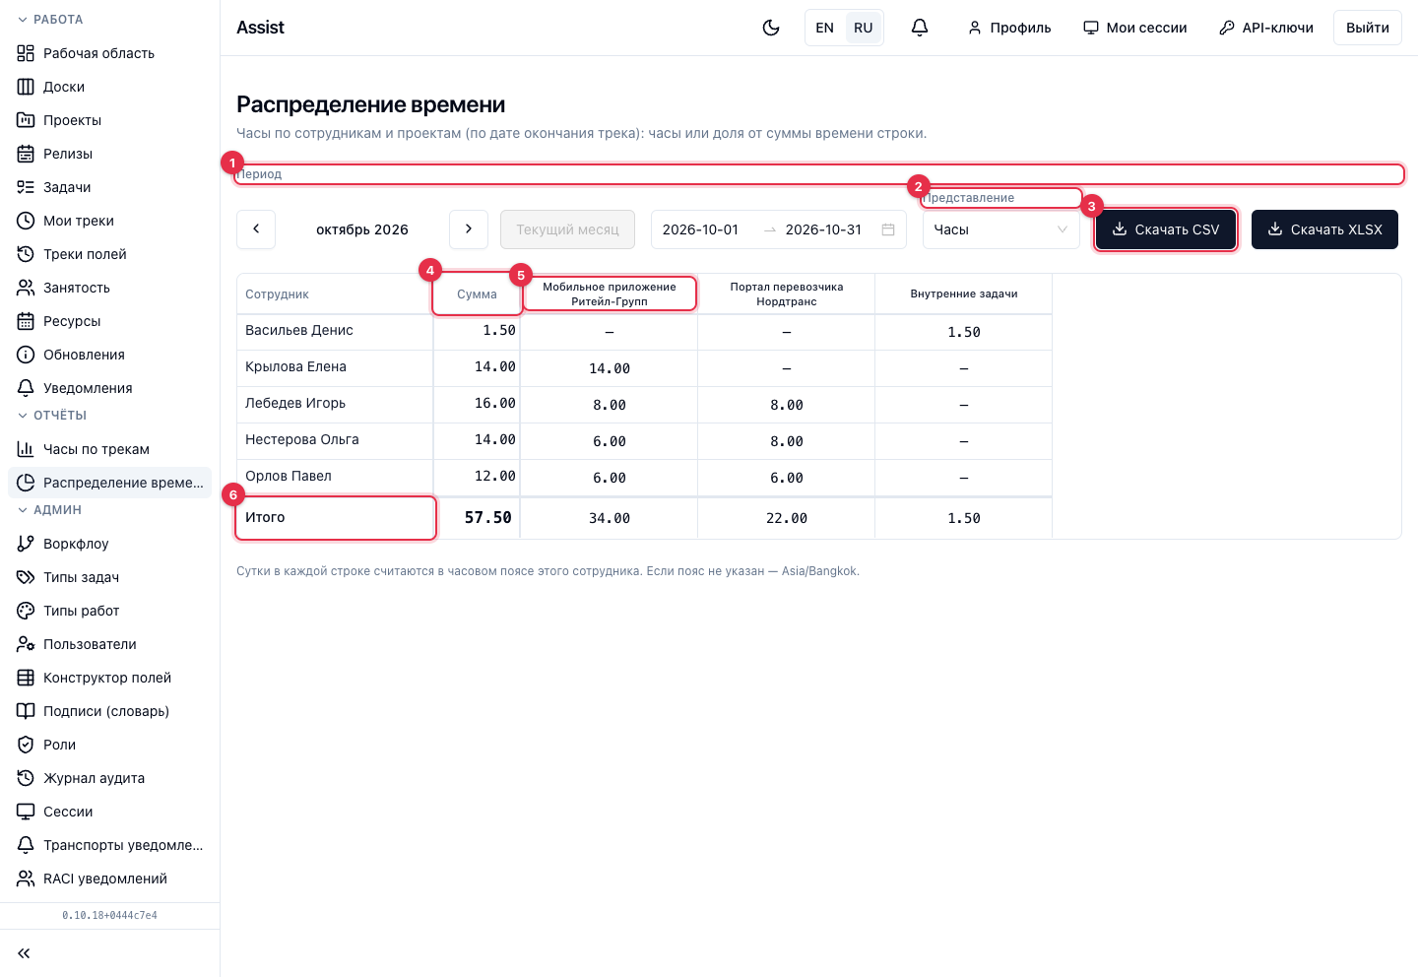Go to Проекты section
The width and height of the screenshot is (1418, 977).
109,120
